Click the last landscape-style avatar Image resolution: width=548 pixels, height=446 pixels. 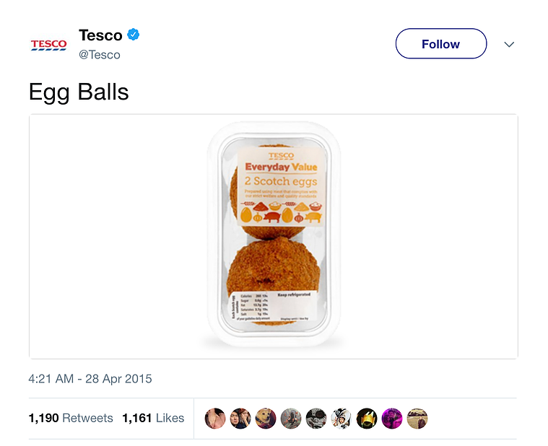[417, 418]
